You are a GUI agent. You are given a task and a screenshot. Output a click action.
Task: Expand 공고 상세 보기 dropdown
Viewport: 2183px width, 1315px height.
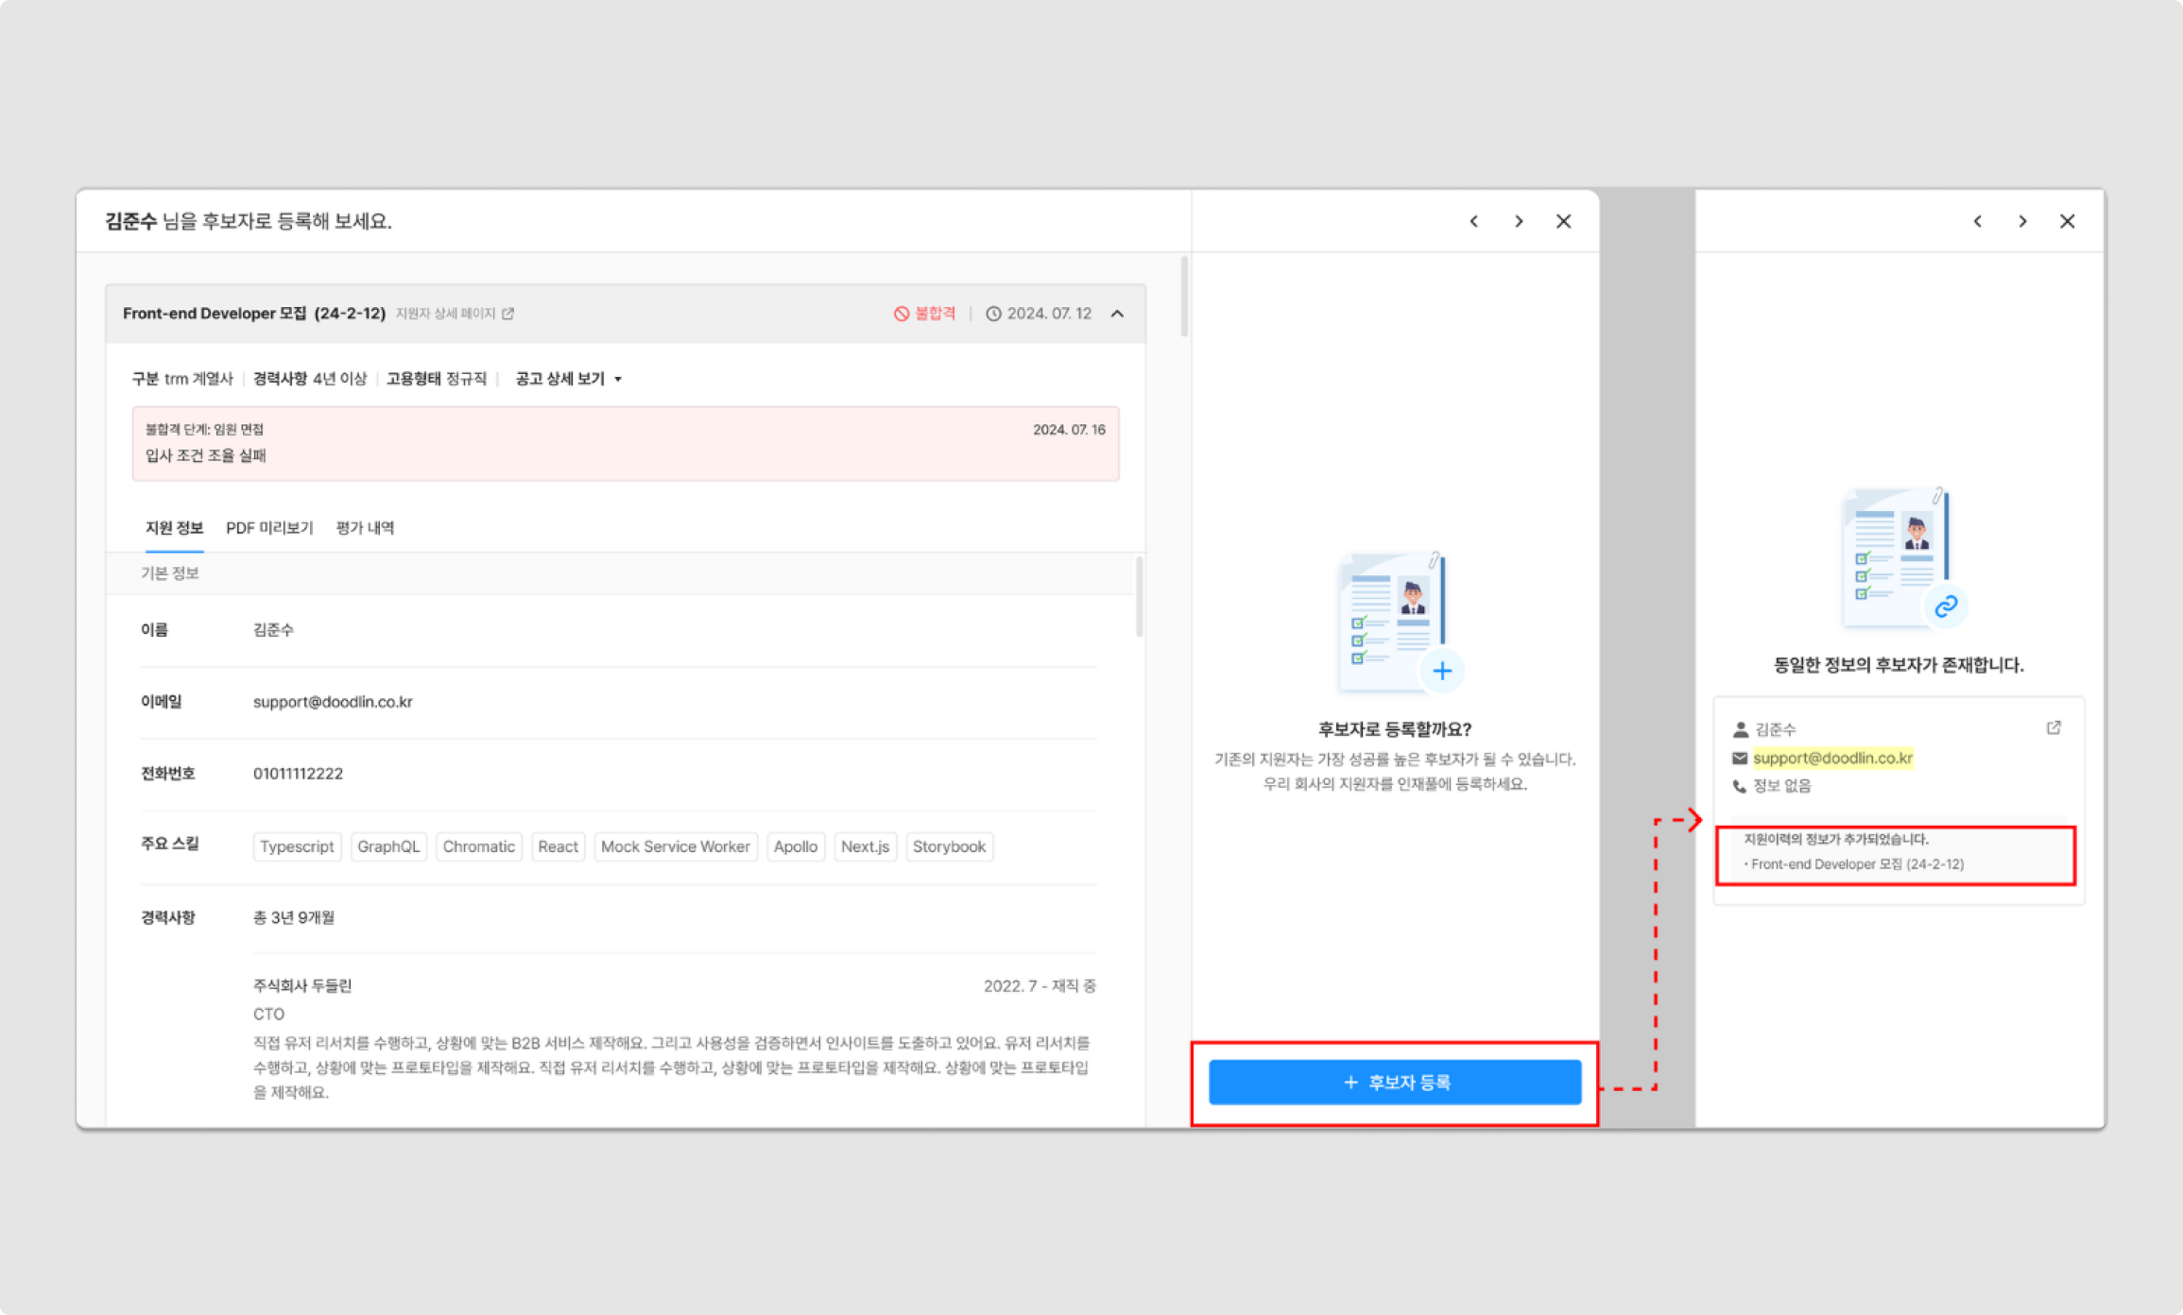click(568, 379)
